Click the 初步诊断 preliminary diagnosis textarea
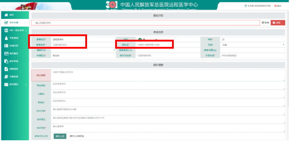290x141 pixels. [168, 111]
